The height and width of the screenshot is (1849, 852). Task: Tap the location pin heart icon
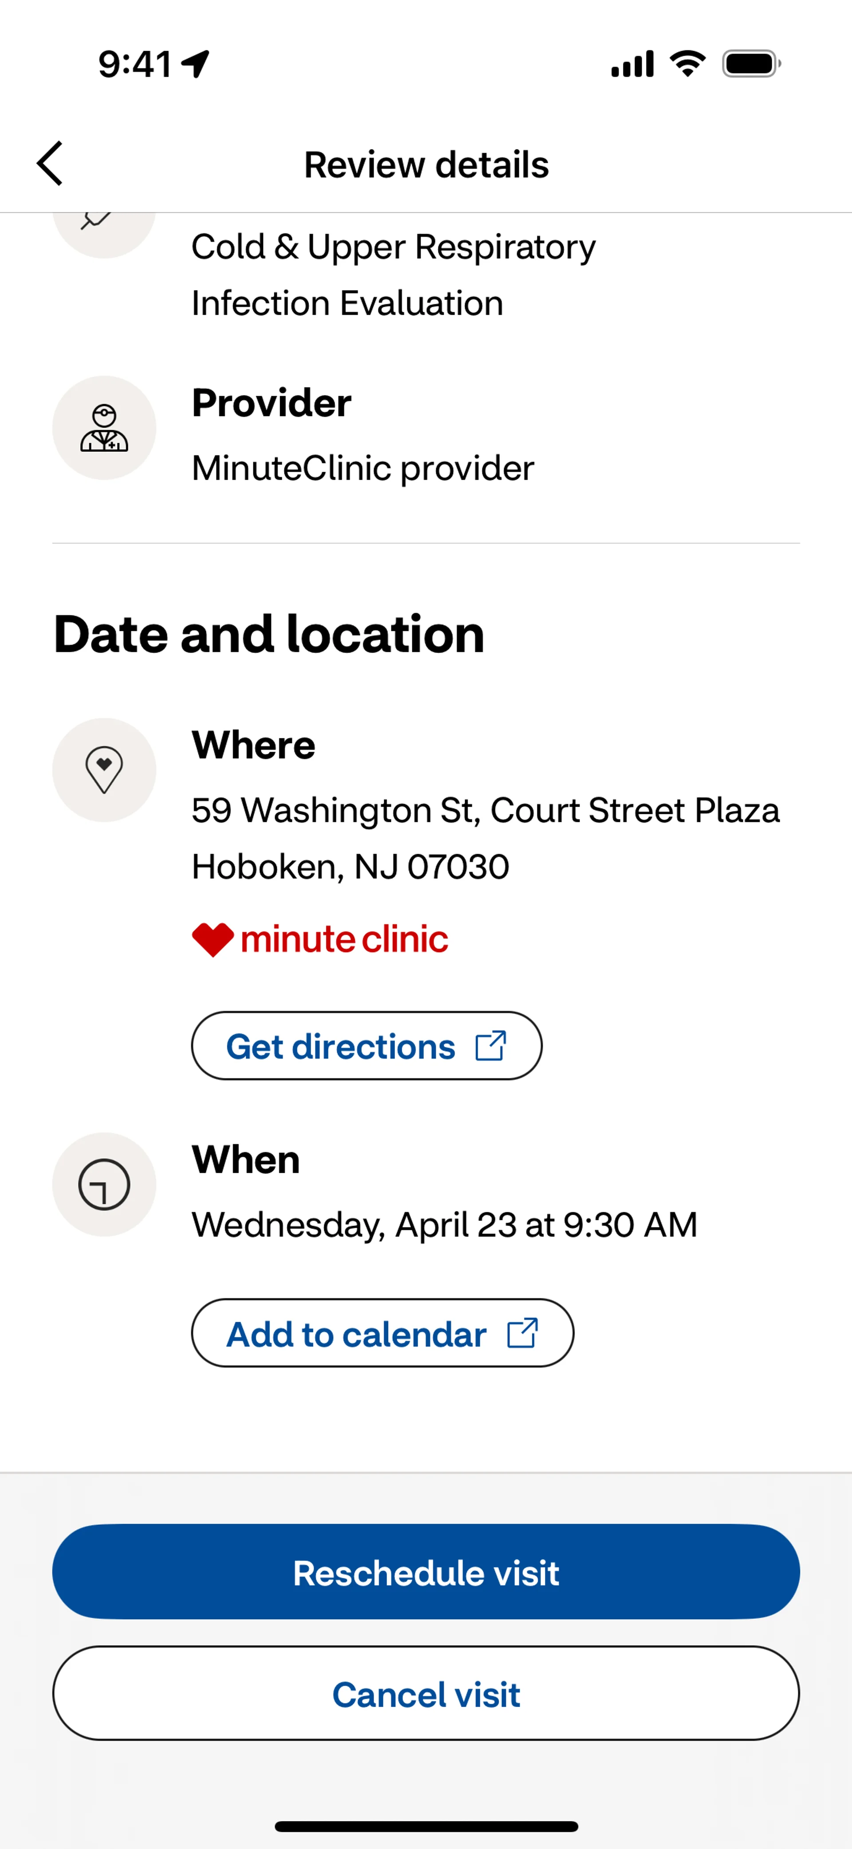pyautogui.click(x=104, y=769)
